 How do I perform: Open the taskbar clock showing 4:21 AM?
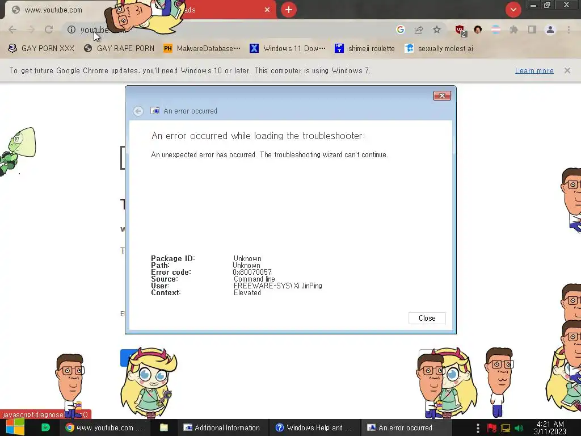(550, 427)
